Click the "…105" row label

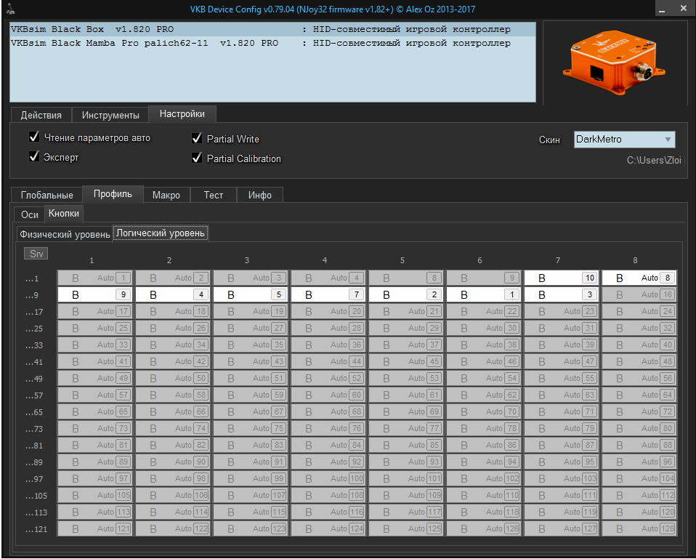36,496
